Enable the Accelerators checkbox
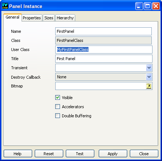Viewport: 162px width, 161px height. point(57,107)
